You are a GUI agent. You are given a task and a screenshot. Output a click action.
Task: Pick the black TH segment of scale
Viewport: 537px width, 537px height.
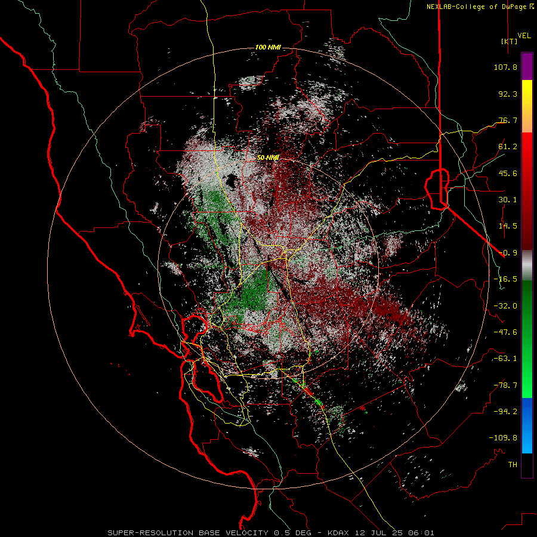pos(527,465)
